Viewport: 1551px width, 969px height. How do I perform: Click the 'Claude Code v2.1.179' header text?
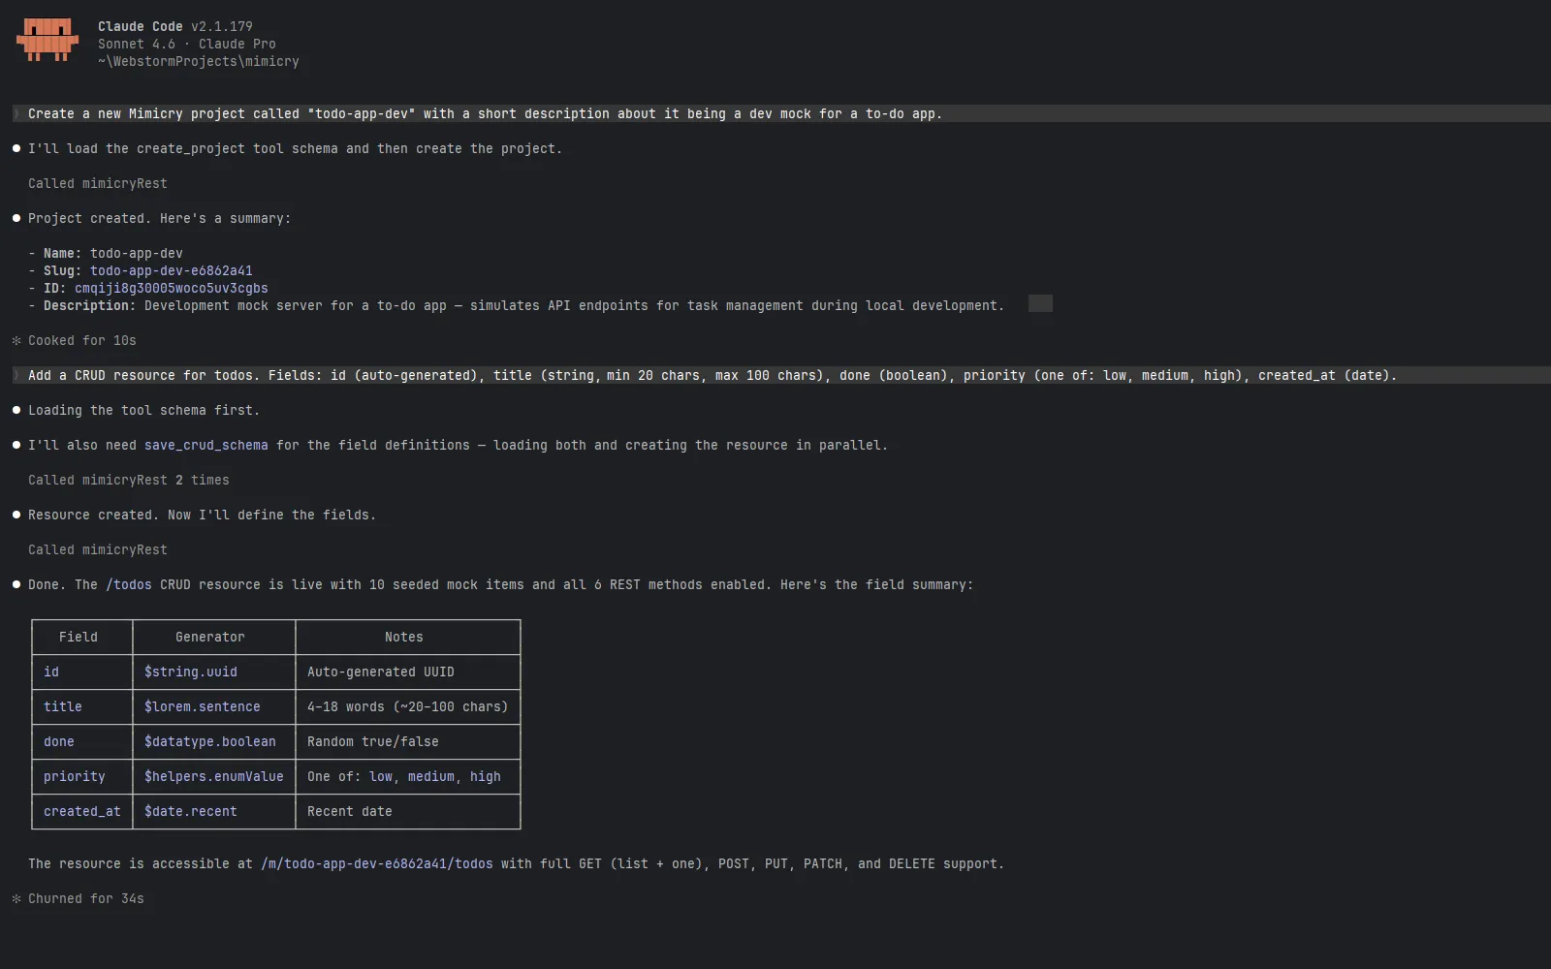175,27
